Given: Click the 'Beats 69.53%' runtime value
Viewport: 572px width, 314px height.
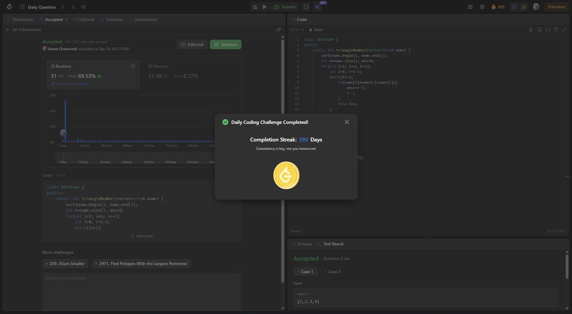Looking at the screenshot, I should coord(84,76).
